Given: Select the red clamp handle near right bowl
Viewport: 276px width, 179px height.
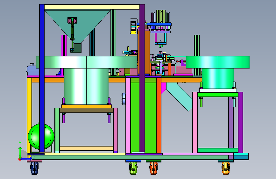Looking at the screenshot, I should pyautogui.click(x=181, y=61).
